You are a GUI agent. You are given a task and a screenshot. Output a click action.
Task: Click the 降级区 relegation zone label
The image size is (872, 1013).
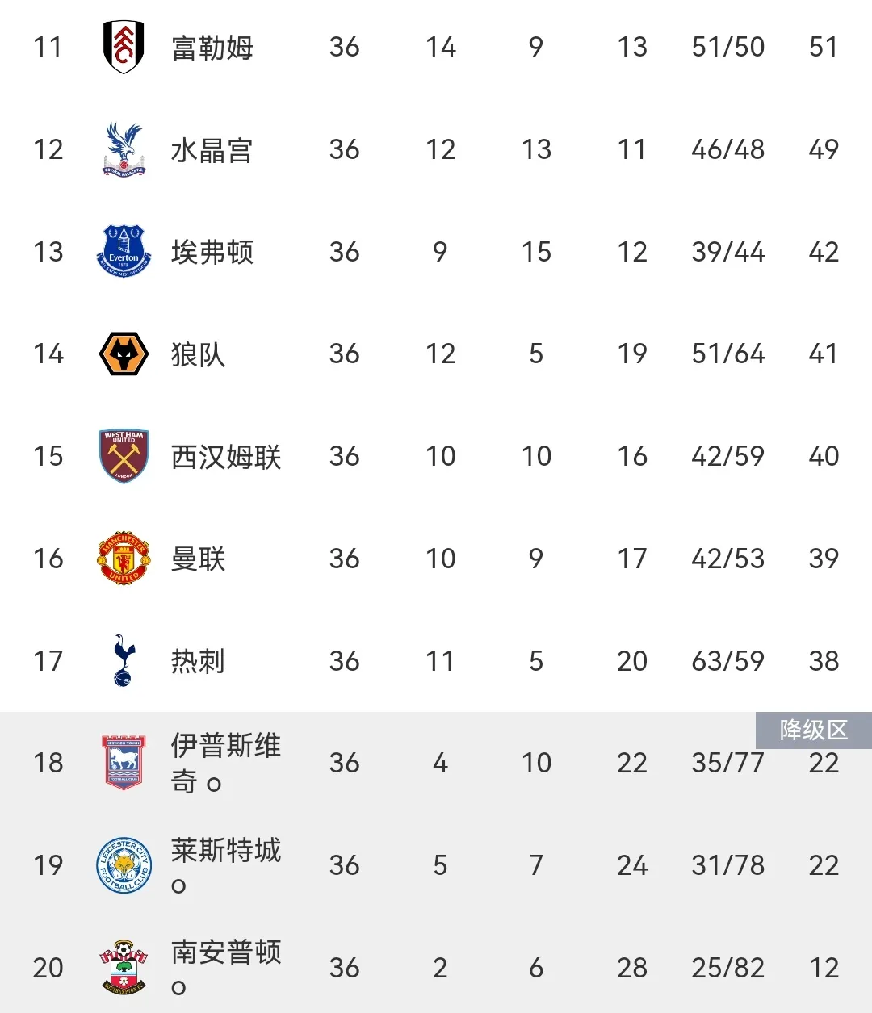[813, 730]
